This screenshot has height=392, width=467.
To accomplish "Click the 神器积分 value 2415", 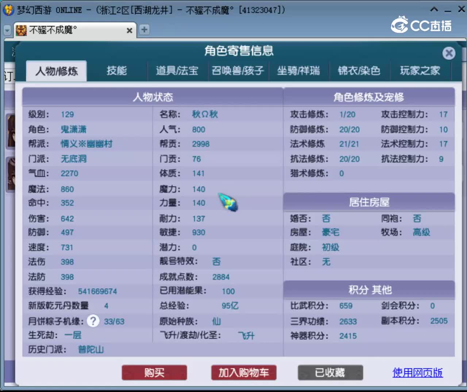I will click(x=348, y=336).
